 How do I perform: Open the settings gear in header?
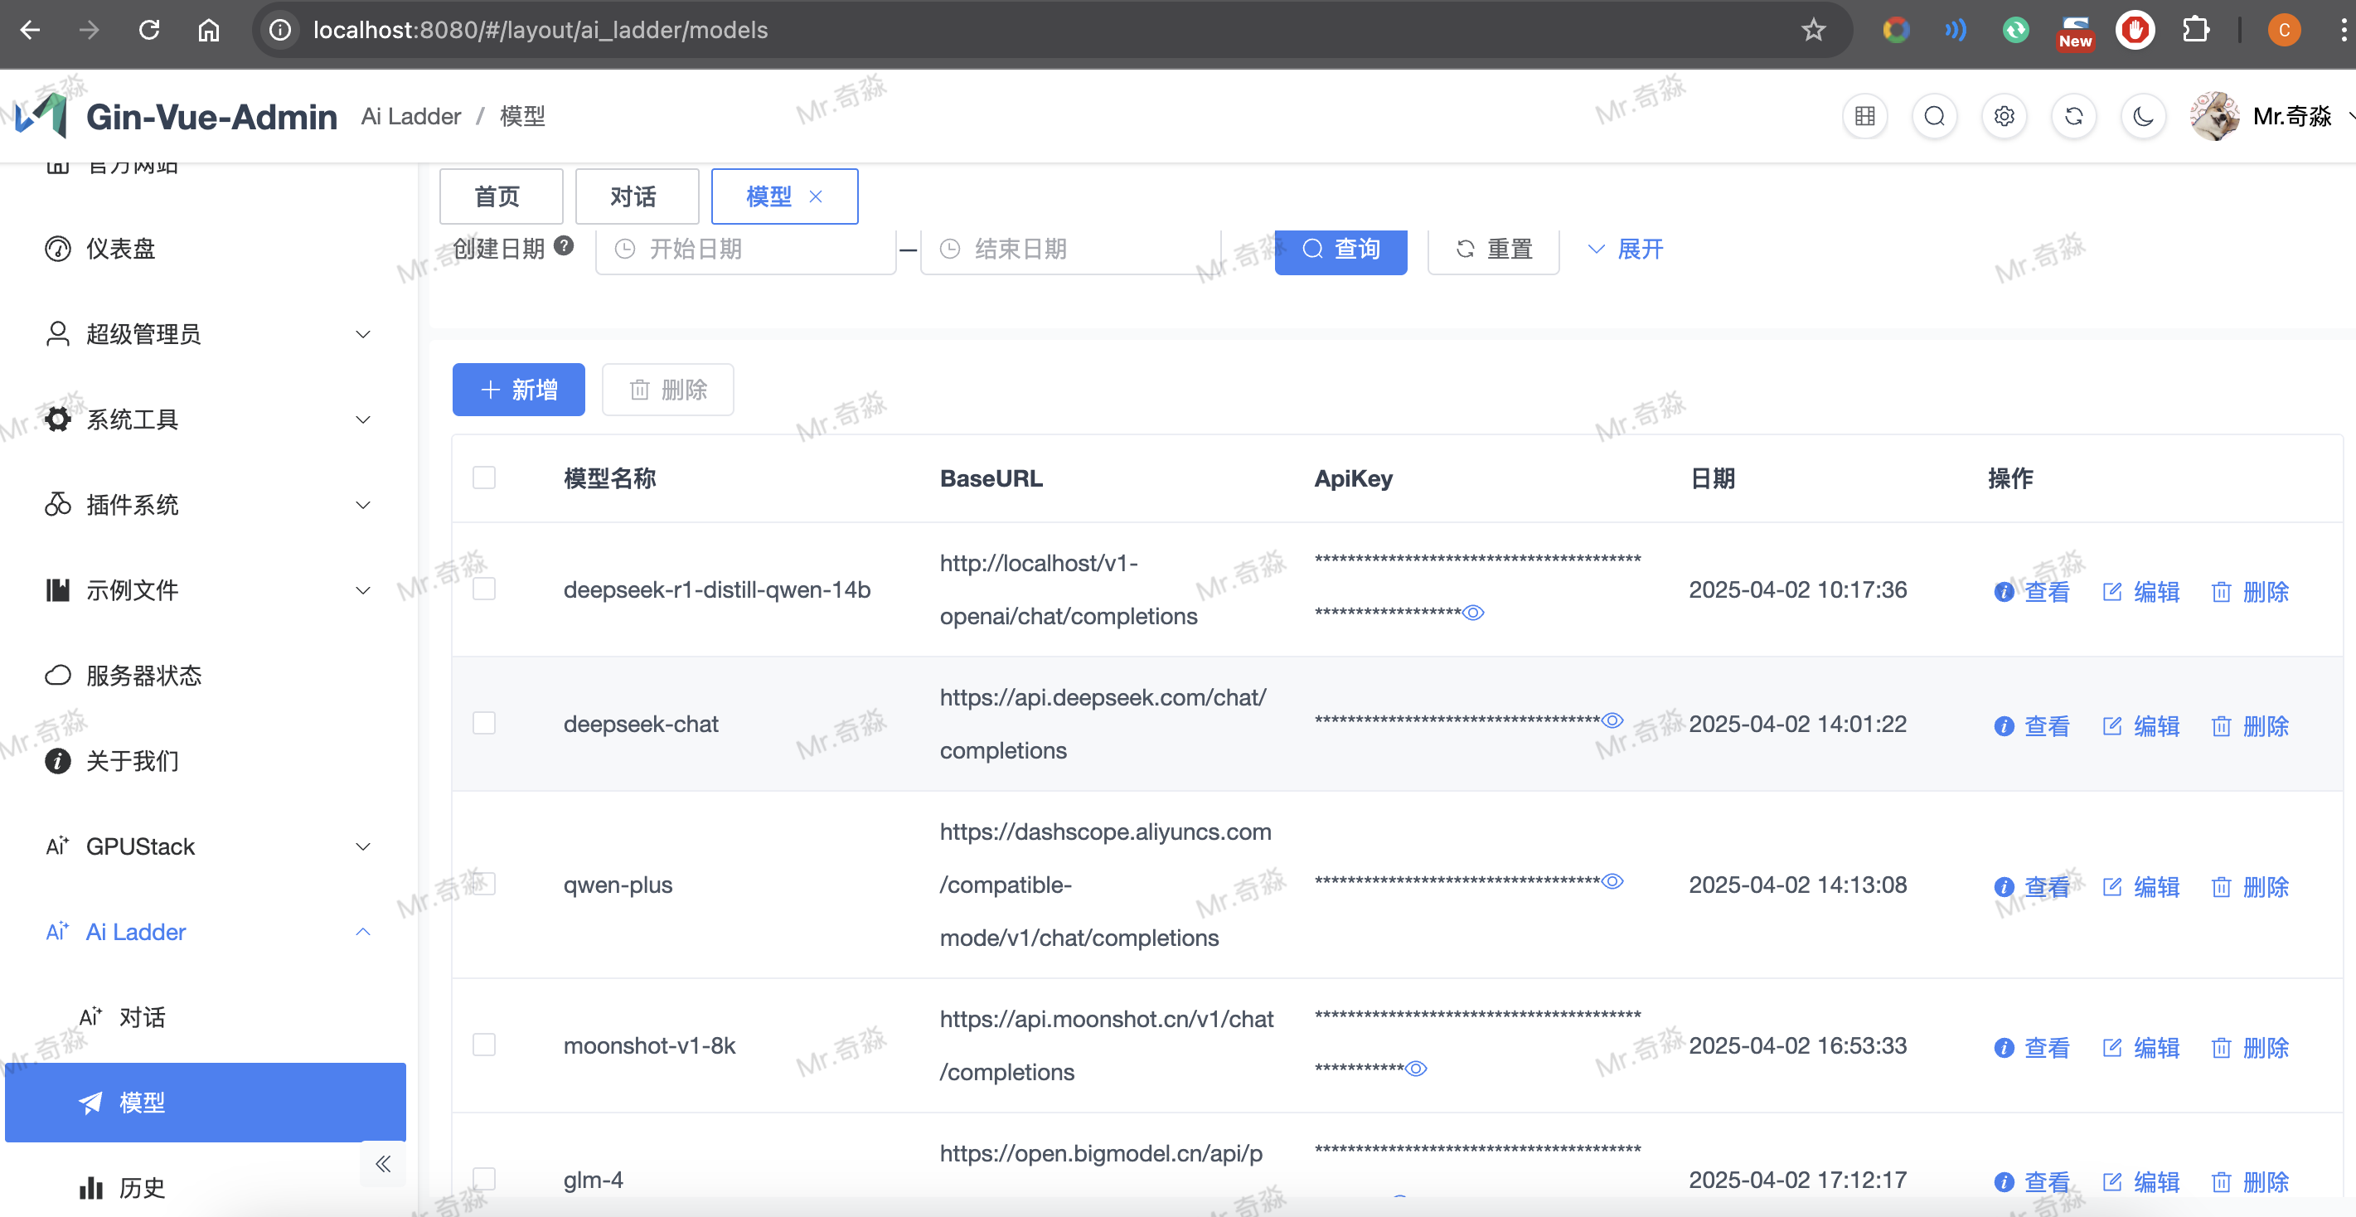(2004, 117)
